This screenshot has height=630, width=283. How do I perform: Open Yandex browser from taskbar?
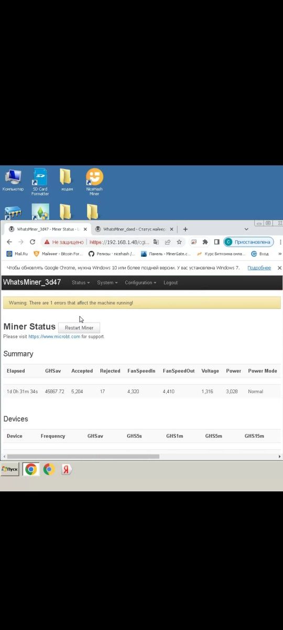coord(66,469)
